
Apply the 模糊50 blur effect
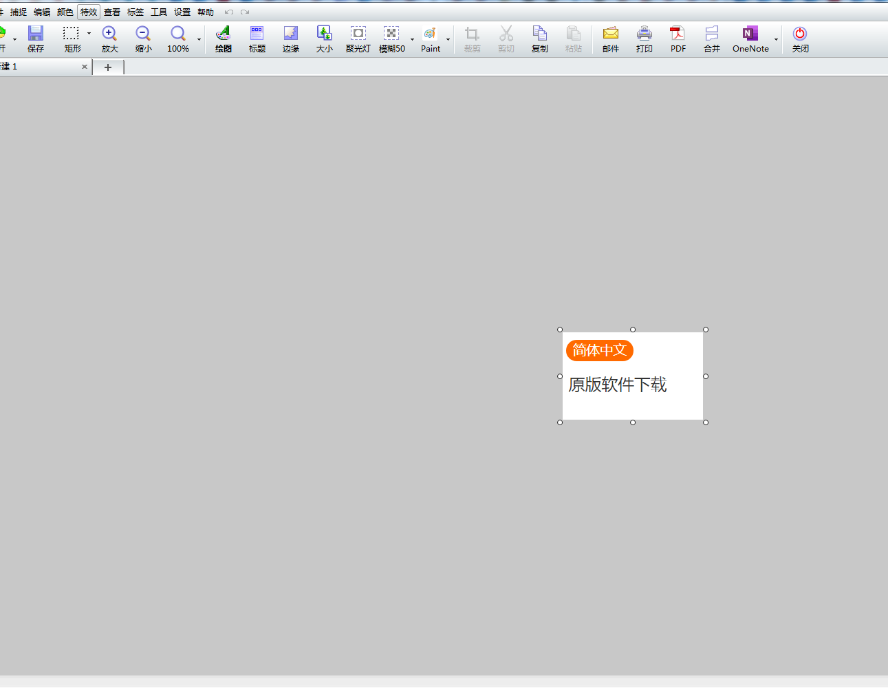click(392, 39)
